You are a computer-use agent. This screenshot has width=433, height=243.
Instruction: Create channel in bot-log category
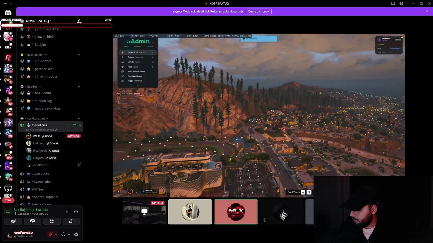click(79, 87)
